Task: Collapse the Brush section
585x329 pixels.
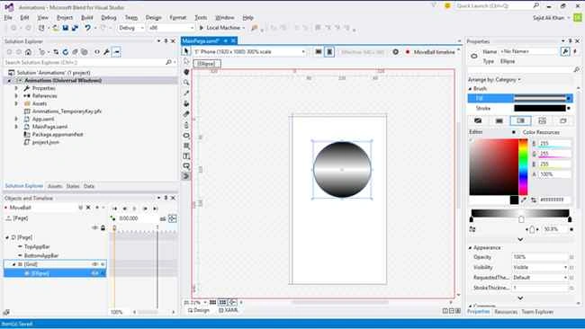Action: [x=470, y=89]
